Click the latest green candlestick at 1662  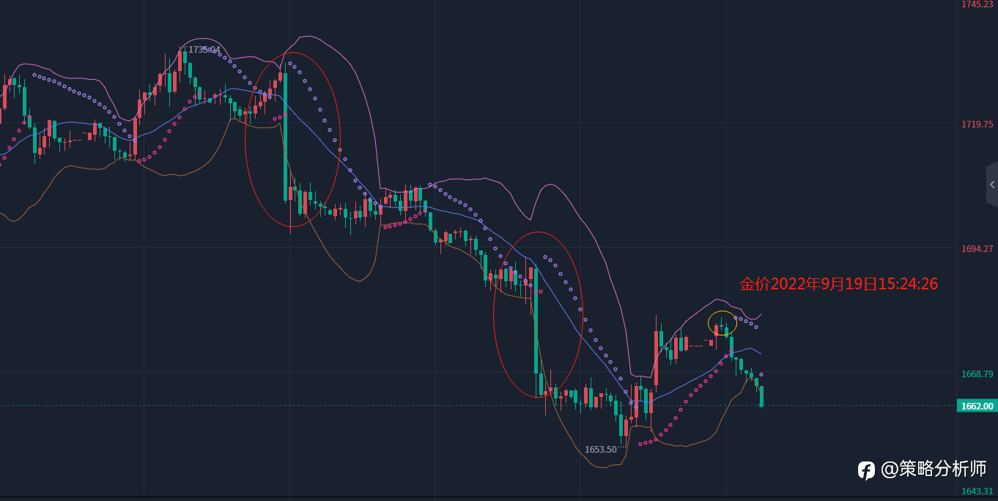(x=761, y=396)
